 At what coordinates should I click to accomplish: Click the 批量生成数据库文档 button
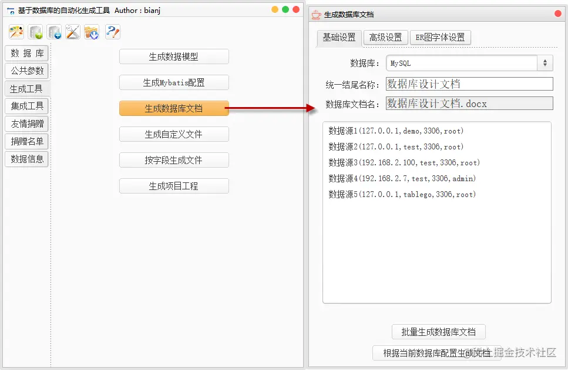click(439, 332)
